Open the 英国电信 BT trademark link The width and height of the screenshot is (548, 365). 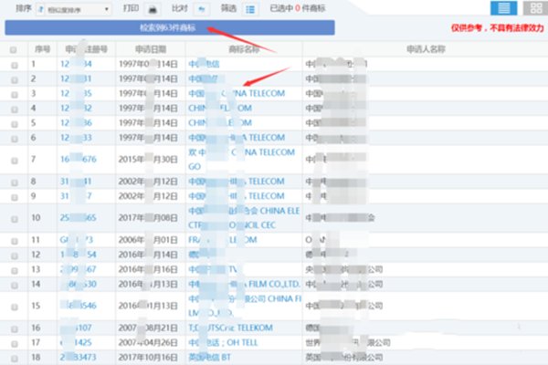[209, 358]
